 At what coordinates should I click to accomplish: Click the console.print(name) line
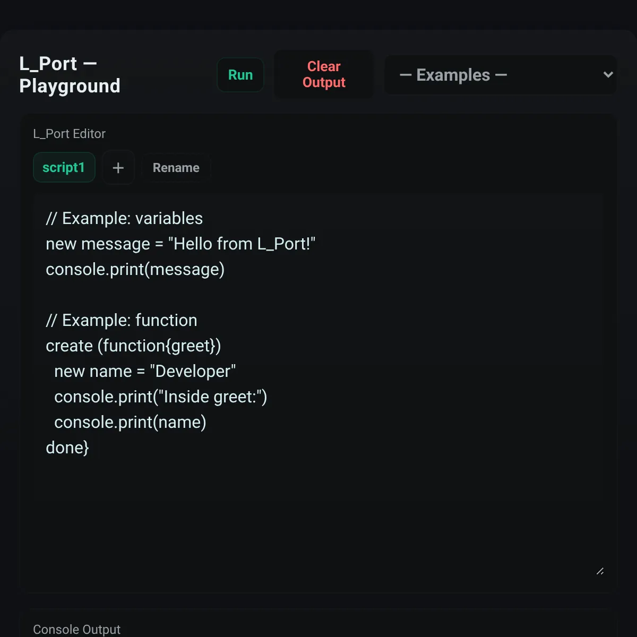(131, 422)
